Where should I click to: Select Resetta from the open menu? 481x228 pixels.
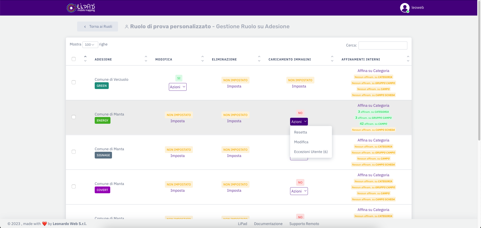(300, 132)
